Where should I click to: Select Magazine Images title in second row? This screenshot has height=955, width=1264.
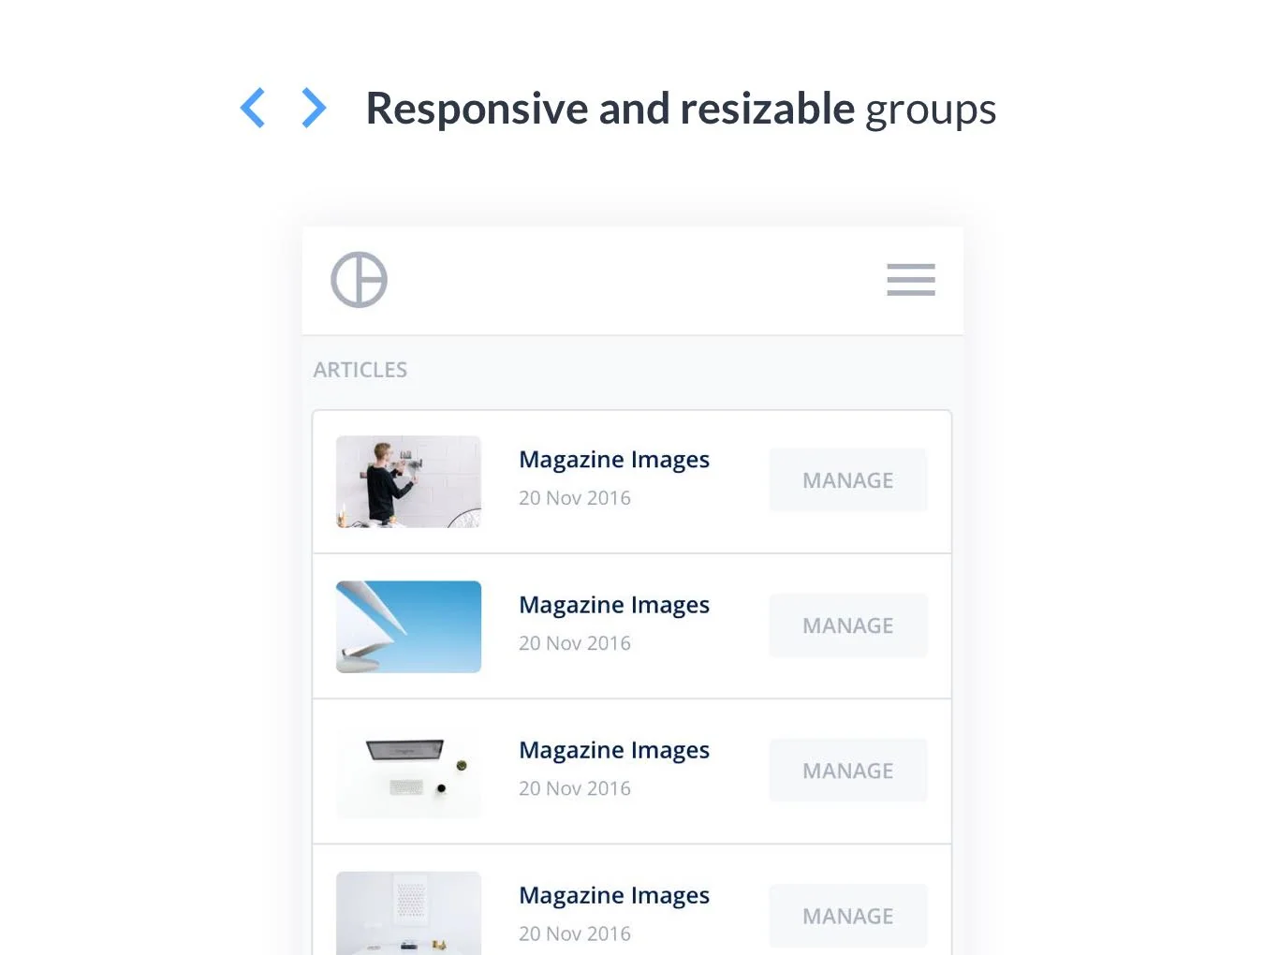click(614, 605)
